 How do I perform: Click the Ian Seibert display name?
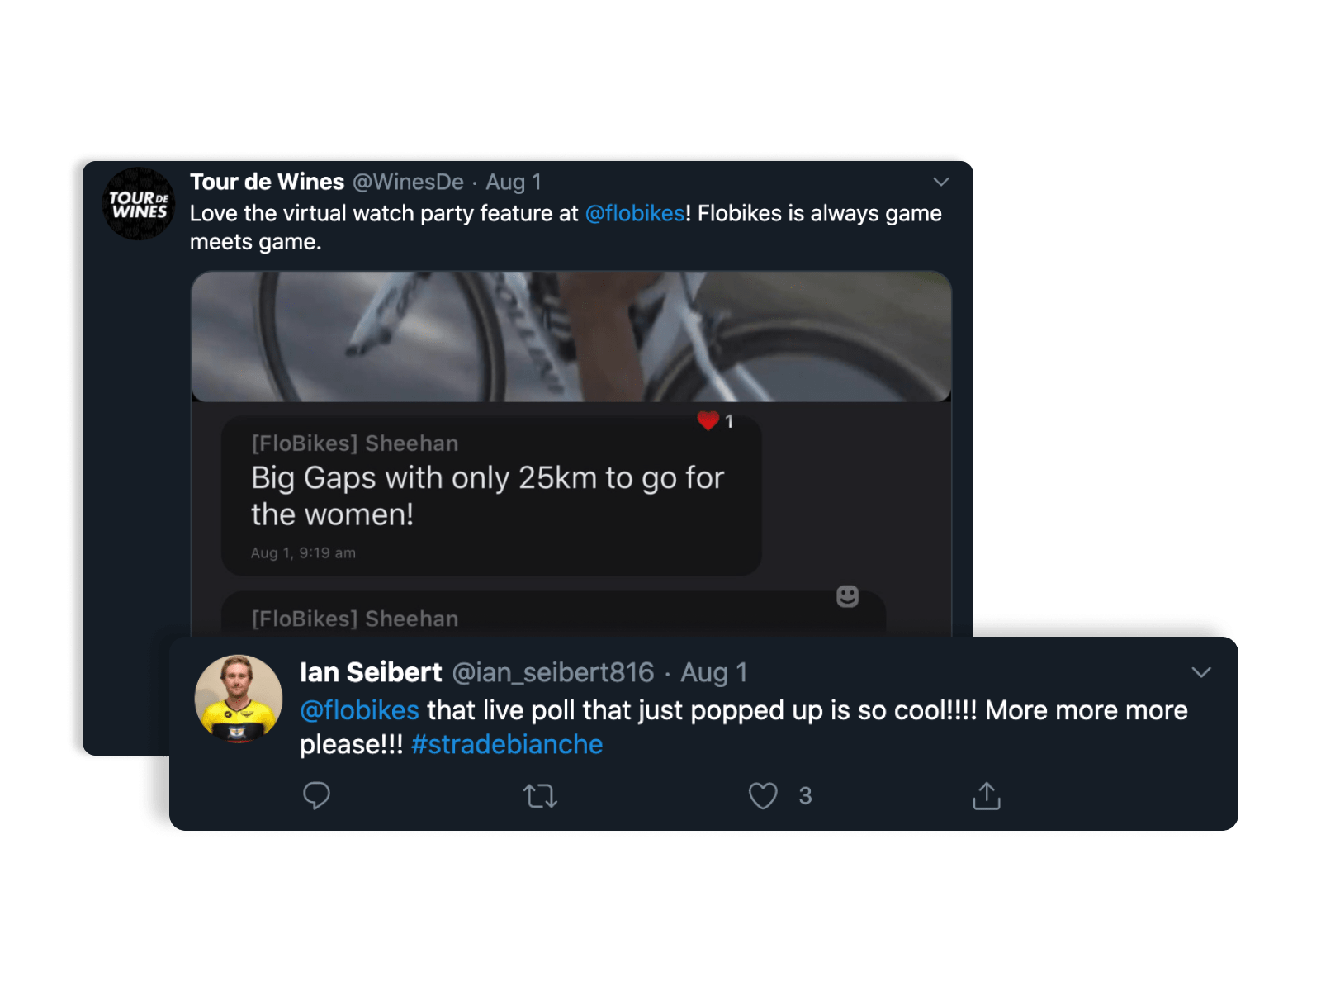[x=371, y=672]
